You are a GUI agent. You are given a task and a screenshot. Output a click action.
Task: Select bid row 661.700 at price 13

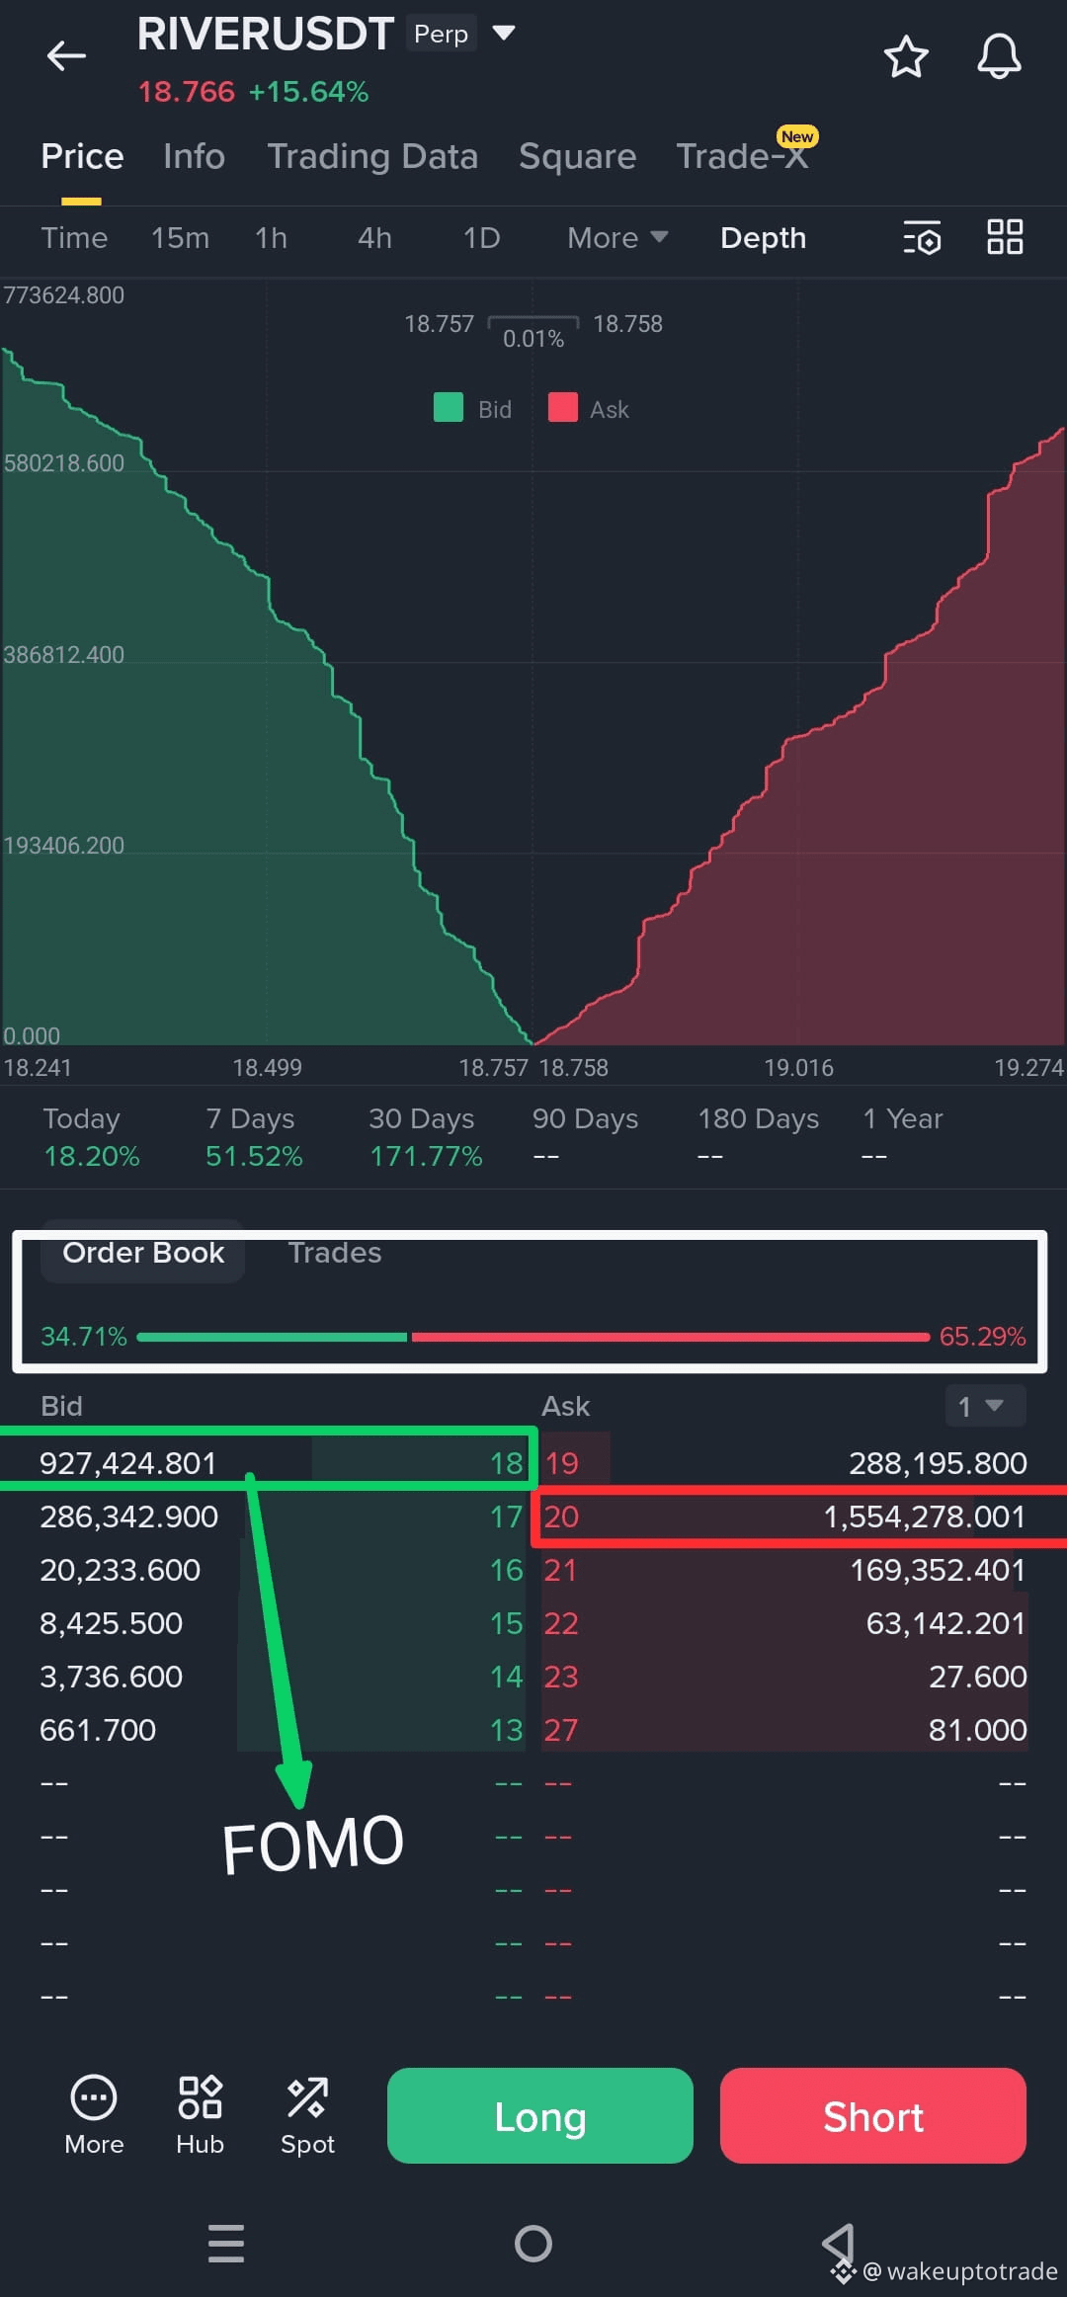282,1729
